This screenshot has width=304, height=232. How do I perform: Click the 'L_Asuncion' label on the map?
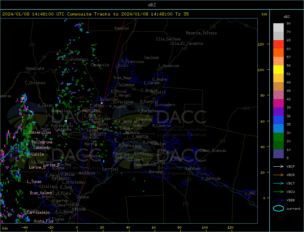[x=169, y=66]
